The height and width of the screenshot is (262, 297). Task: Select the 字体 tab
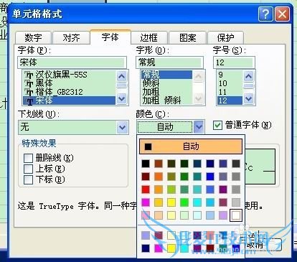coord(110,37)
